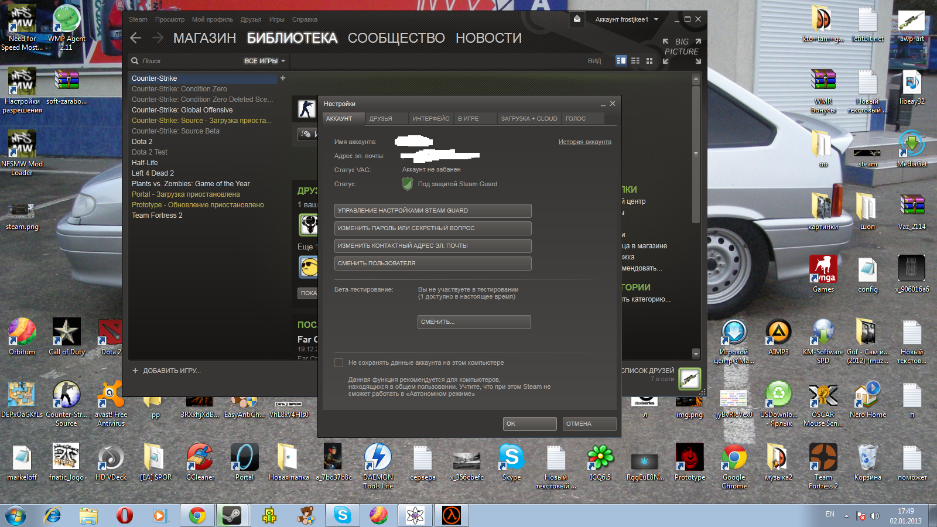Switch to the ЗАГРУЗКА + CLOUD tab
Screen dimensions: 937x527
pyautogui.click(x=529, y=118)
